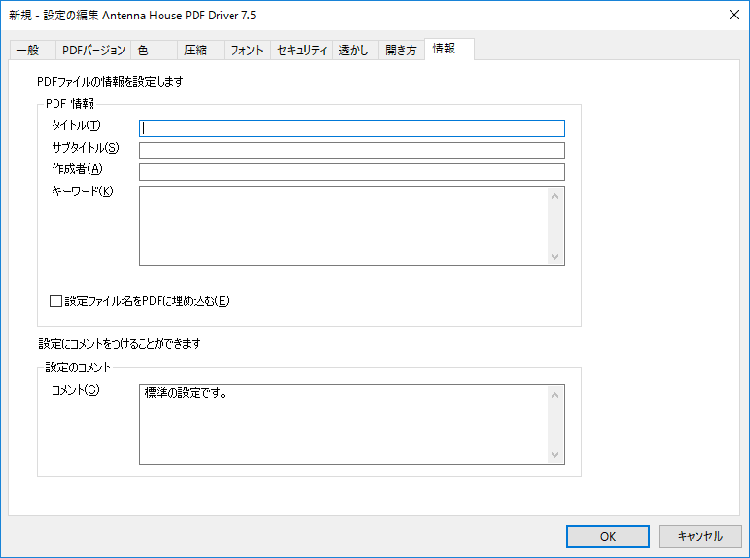
Task: Close the settings dialog window
Action: click(734, 15)
